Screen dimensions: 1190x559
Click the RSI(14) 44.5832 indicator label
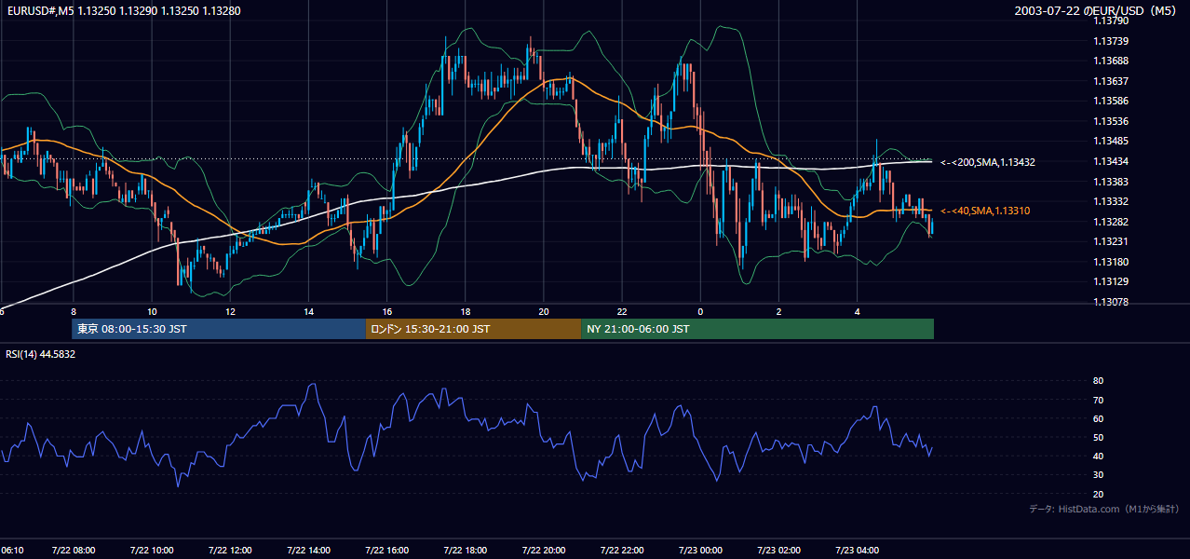[x=40, y=354]
